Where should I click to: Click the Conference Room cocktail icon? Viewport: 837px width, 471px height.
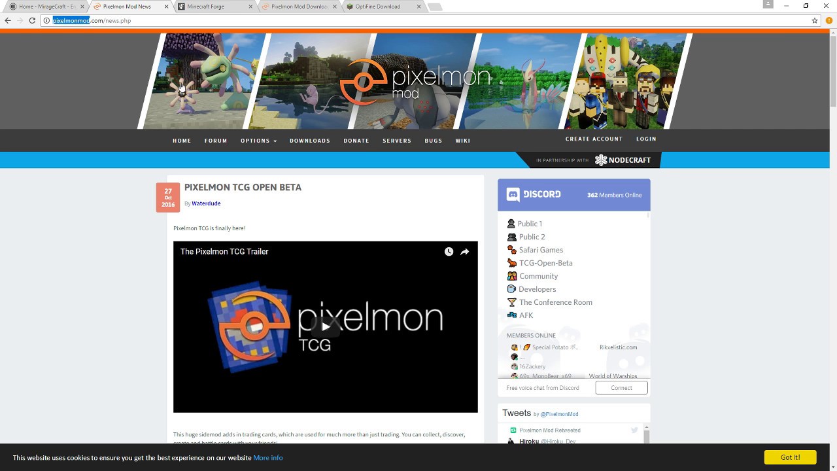point(512,302)
